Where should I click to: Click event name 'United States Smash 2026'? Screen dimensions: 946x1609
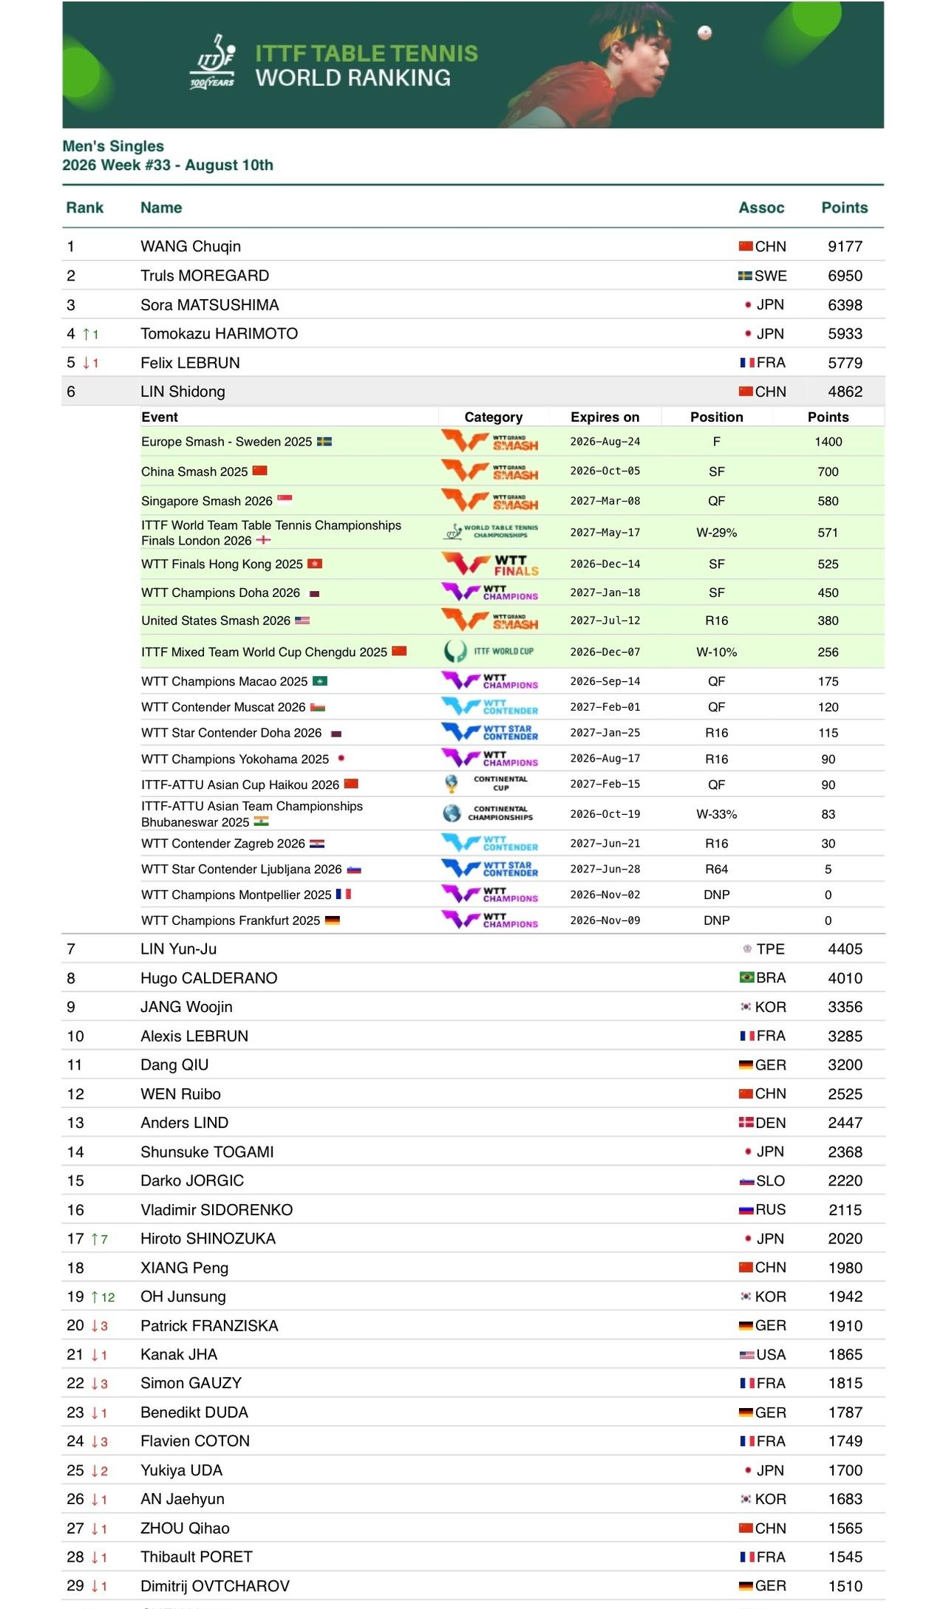coord(216,621)
